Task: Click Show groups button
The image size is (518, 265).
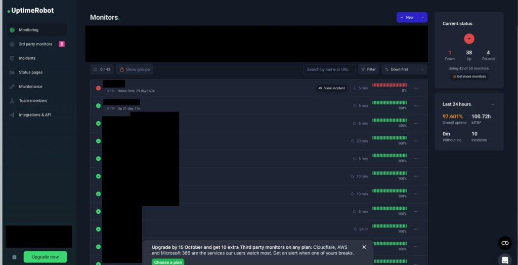Action: point(135,69)
